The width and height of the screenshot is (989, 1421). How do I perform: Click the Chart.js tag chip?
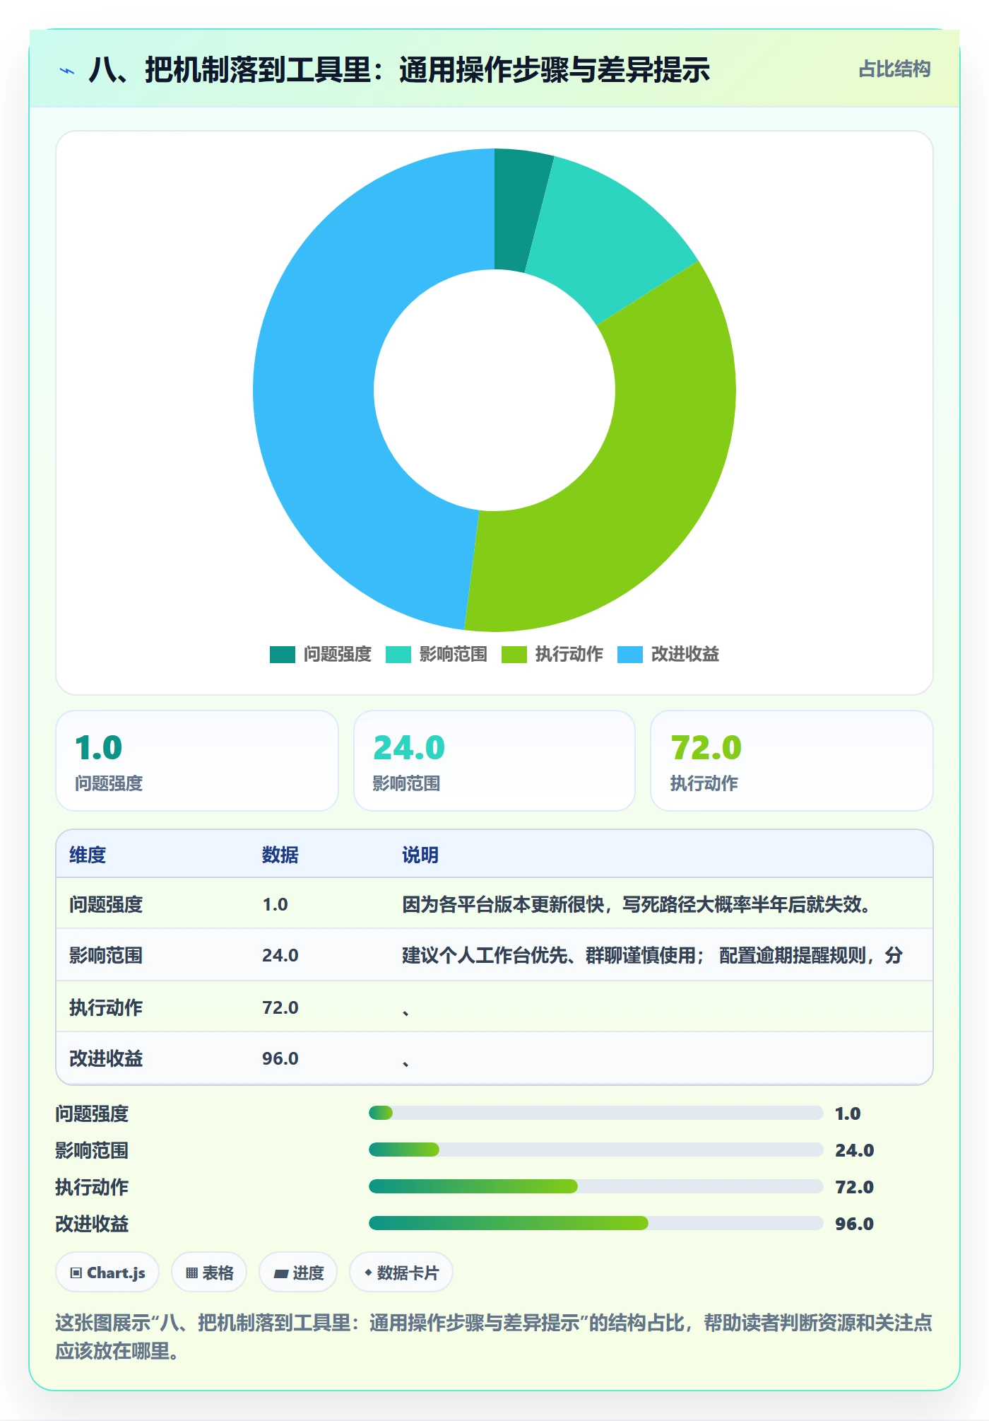click(107, 1273)
